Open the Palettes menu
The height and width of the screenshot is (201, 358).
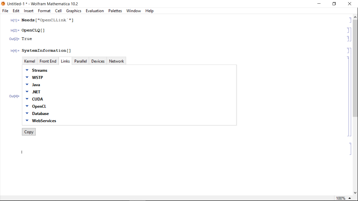click(x=115, y=11)
